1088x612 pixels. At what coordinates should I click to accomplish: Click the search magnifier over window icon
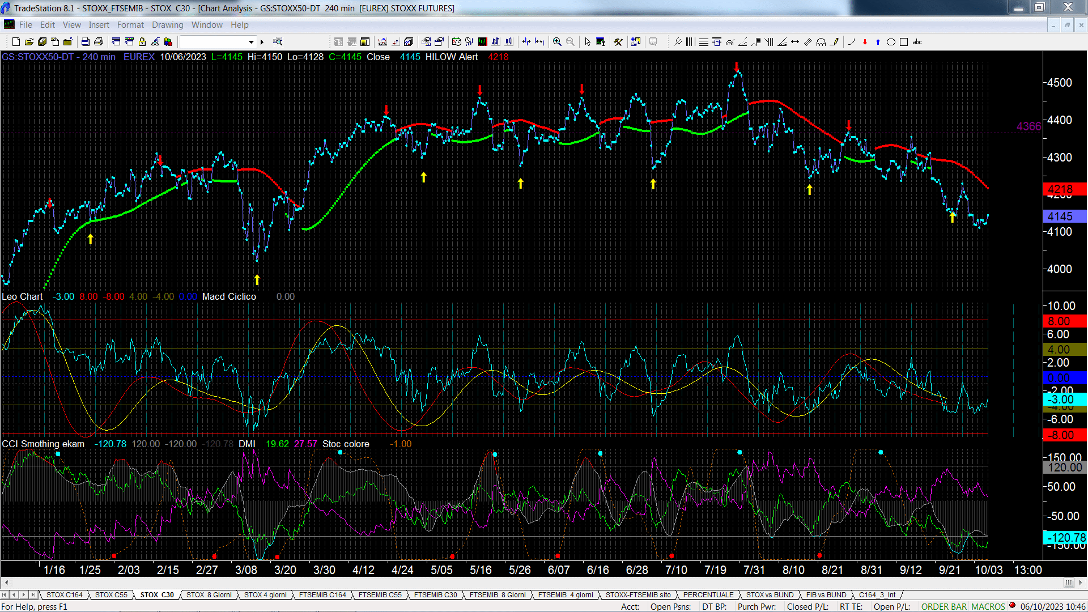[x=278, y=41]
